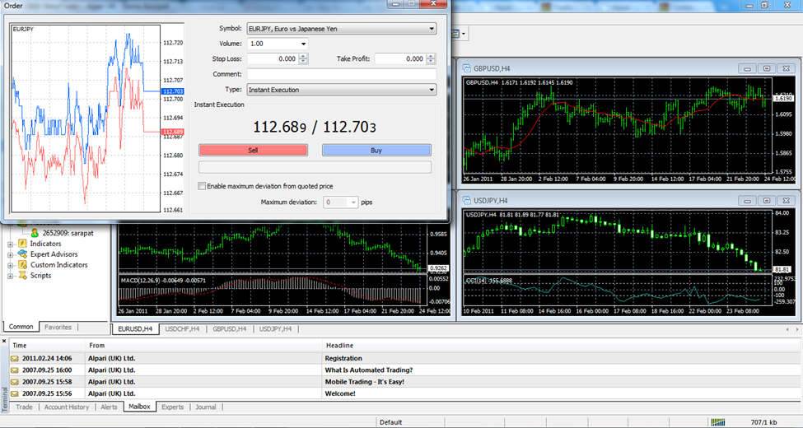Click the Default profile in the status bar
803x428 pixels.
point(390,422)
